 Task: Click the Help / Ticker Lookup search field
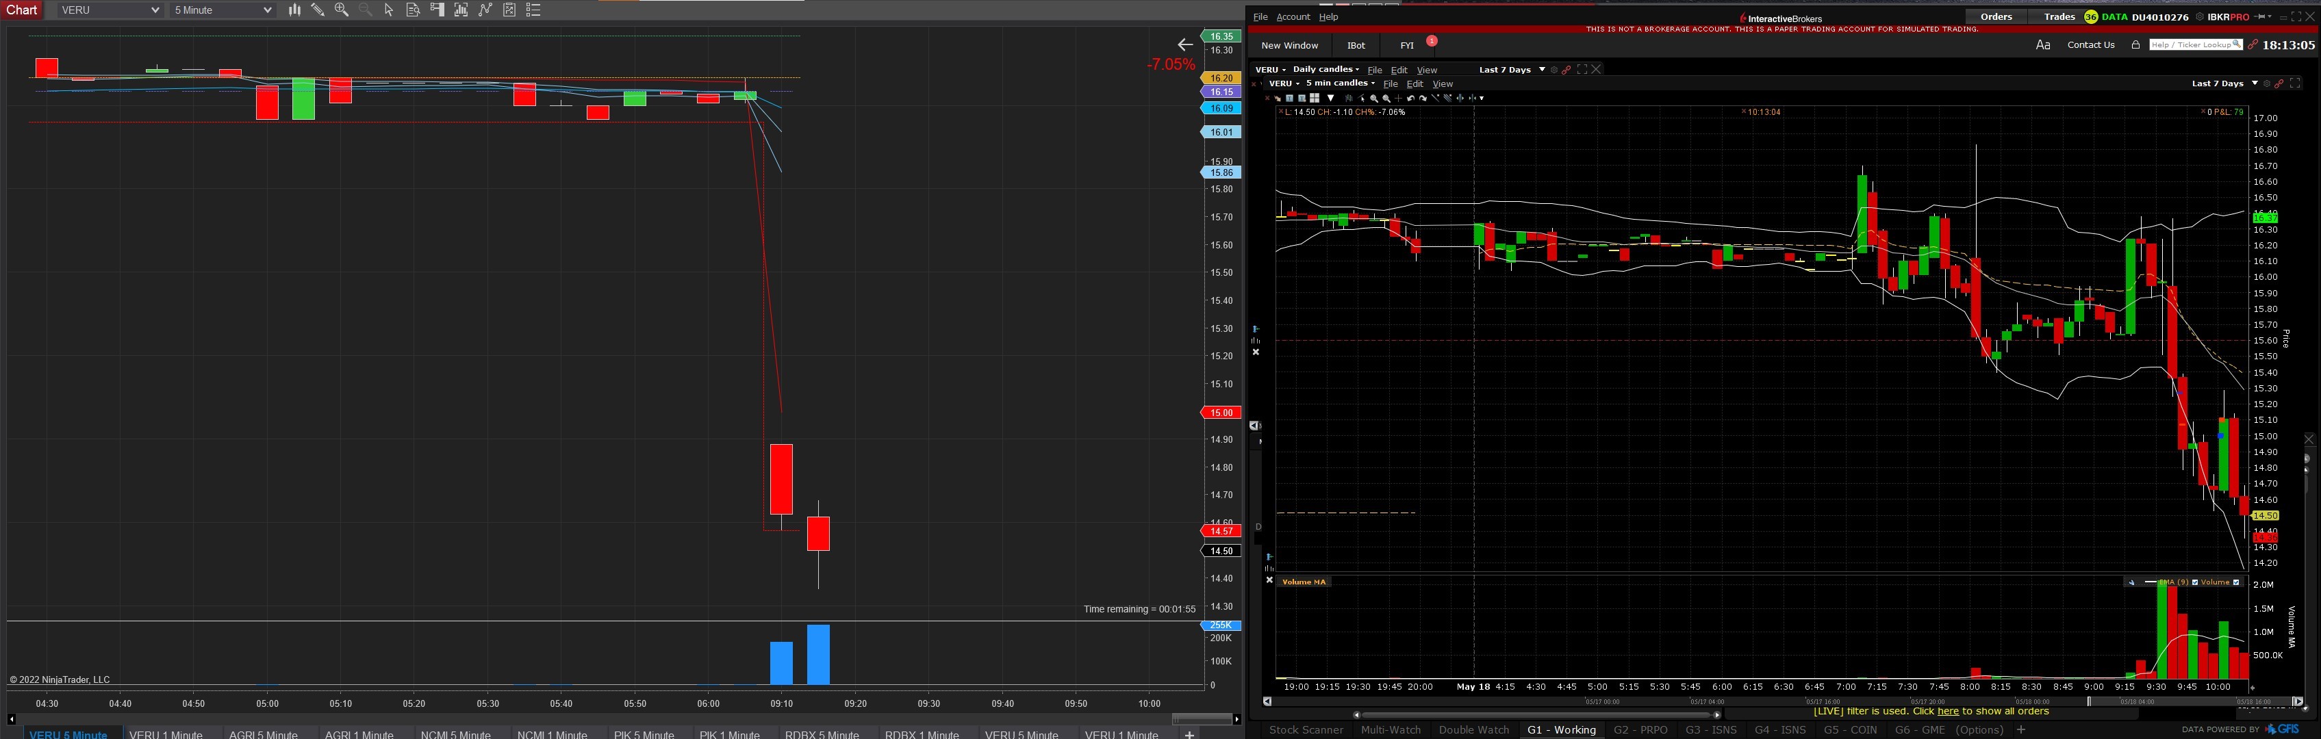click(x=2190, y=45)
